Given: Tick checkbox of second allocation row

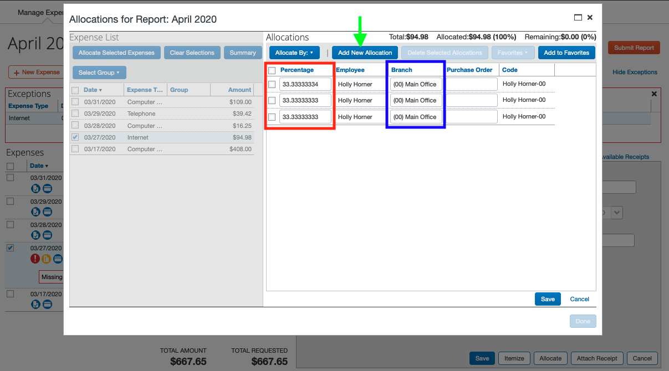Looking at the screenshot, I should [x=272, y=100].
